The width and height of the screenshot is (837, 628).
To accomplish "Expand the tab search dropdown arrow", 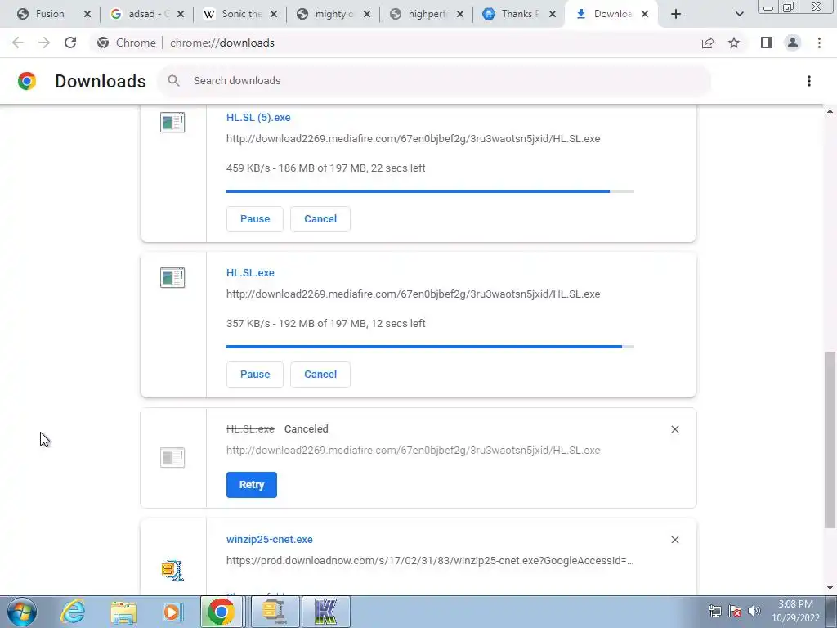I will (x=739, y=14).
